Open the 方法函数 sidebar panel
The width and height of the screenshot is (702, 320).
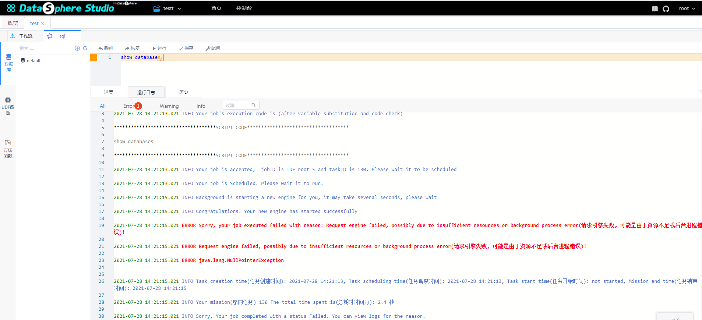[8, 149]
